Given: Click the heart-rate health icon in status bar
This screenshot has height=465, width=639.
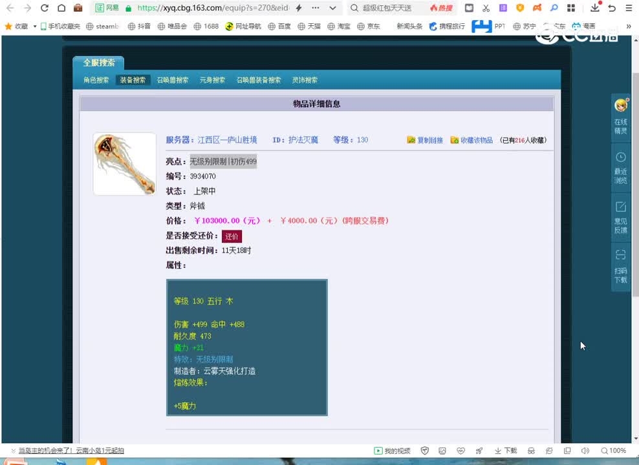Looking at the screenshot, I should tap(460, 450).
